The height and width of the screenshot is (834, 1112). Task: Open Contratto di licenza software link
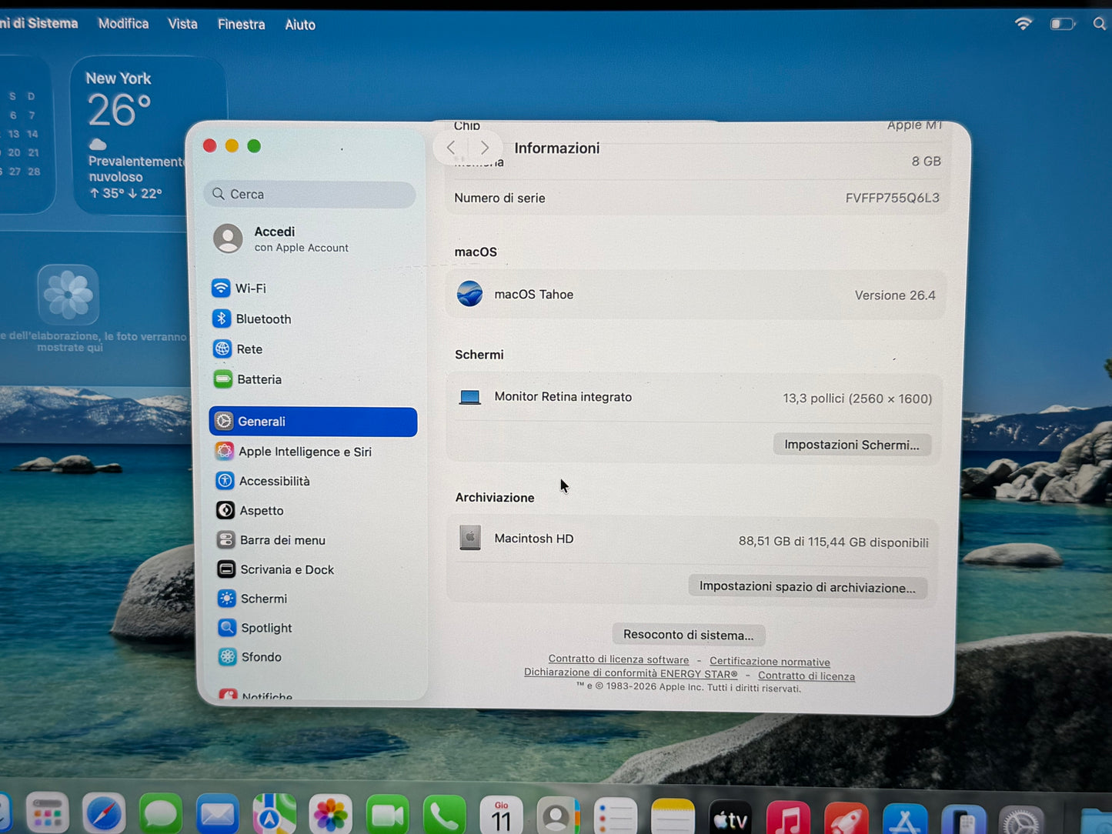(x=619, y=659)
